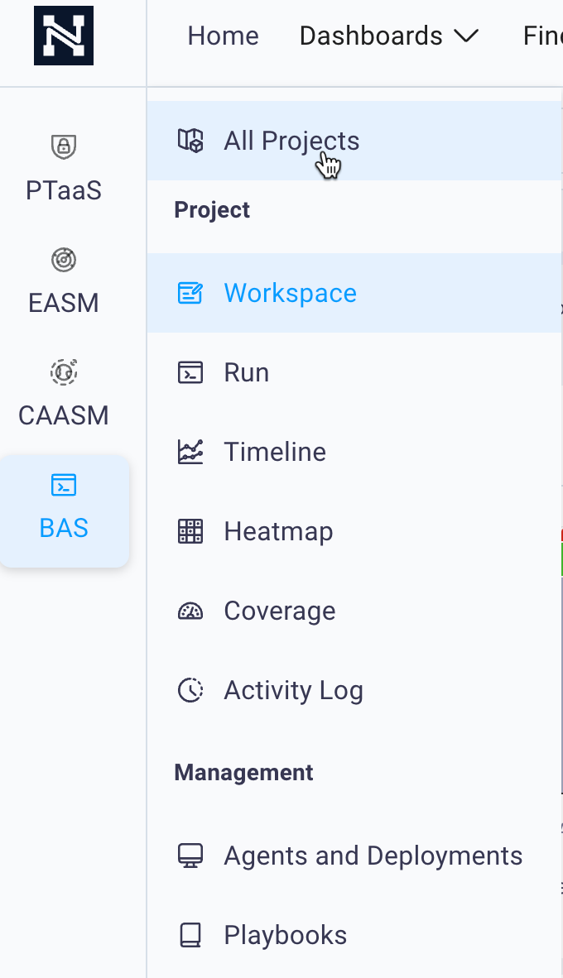Click the Heatmap grid icon
Viewport: 563px width, 978px height.
pyautogui.click(x=190, y=531)
